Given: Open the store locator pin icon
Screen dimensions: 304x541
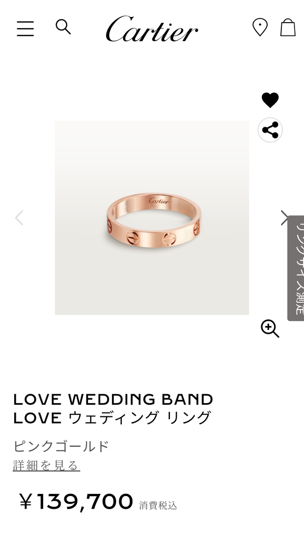Looking at the screenshot, I should coord(260,27).
